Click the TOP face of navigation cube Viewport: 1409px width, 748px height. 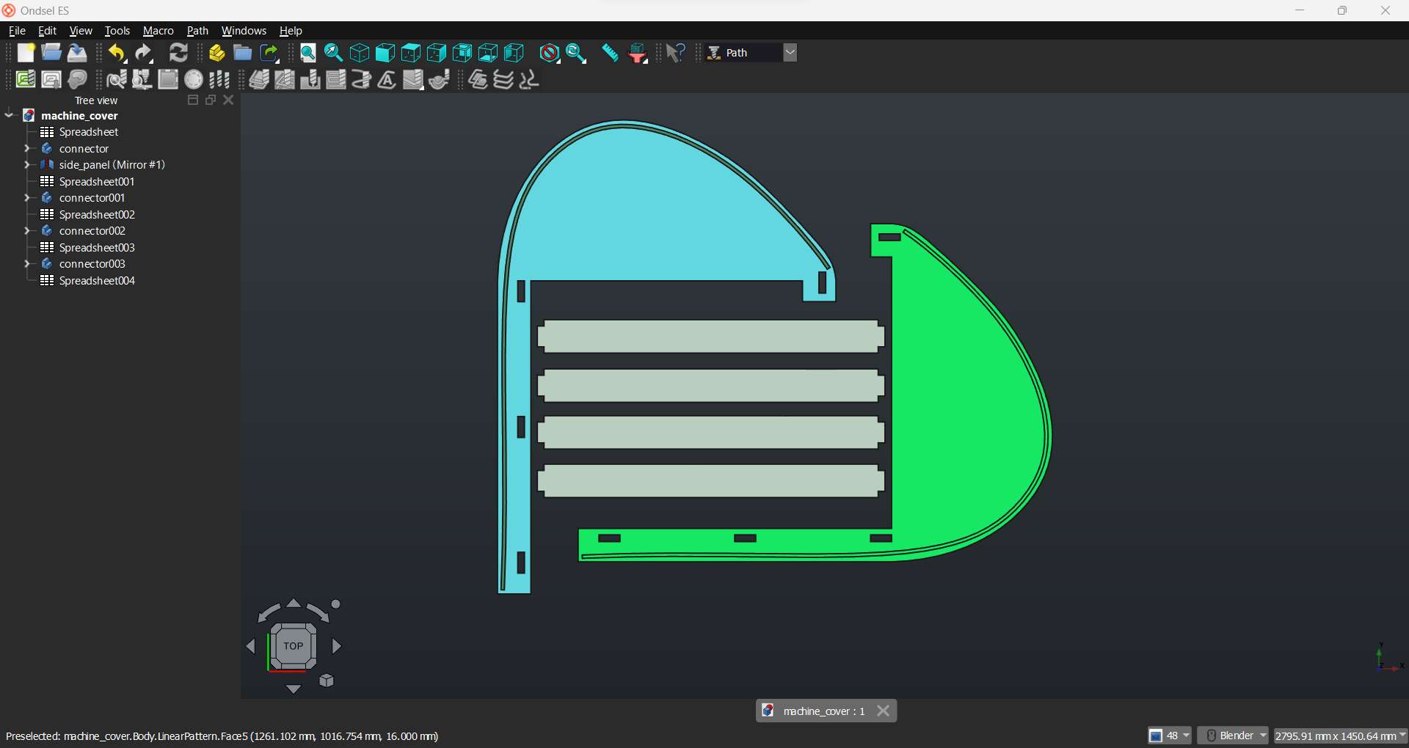click(293, 646)
